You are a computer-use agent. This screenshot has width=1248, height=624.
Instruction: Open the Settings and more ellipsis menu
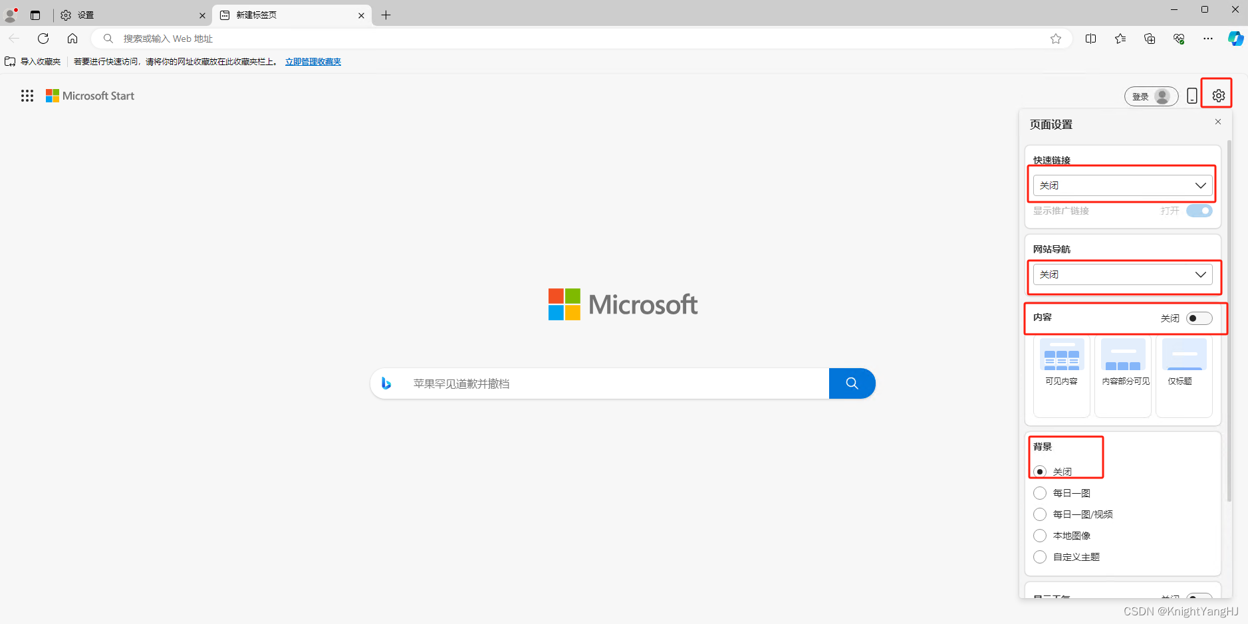pyautogui.click(x=1208, y=39)
